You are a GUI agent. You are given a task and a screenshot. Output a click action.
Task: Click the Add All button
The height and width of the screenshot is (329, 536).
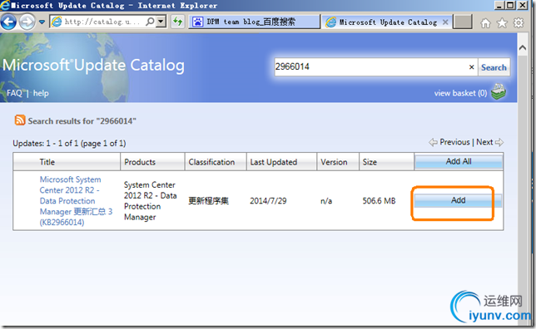tap(459, 162)
